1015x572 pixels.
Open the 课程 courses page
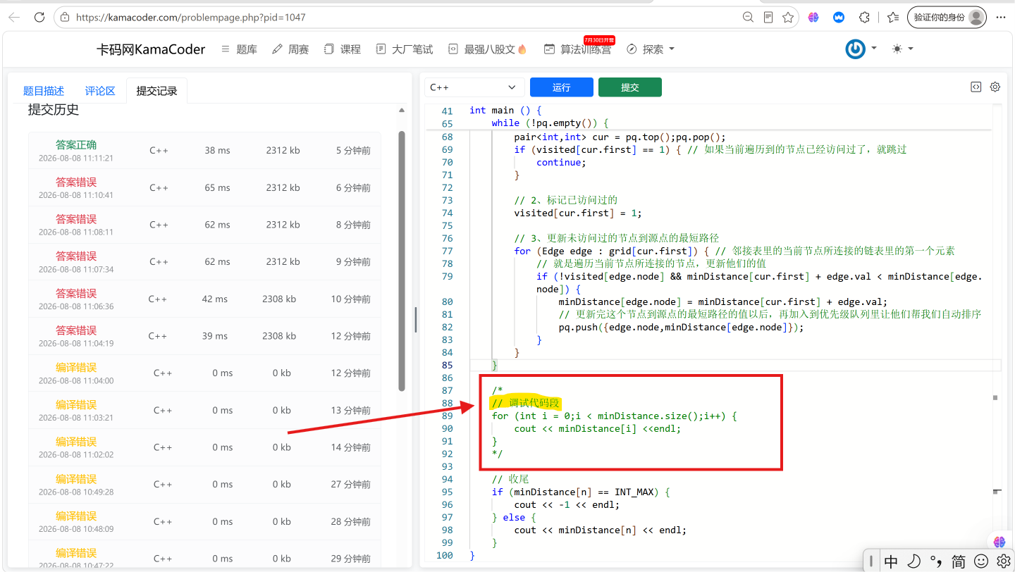343,49
